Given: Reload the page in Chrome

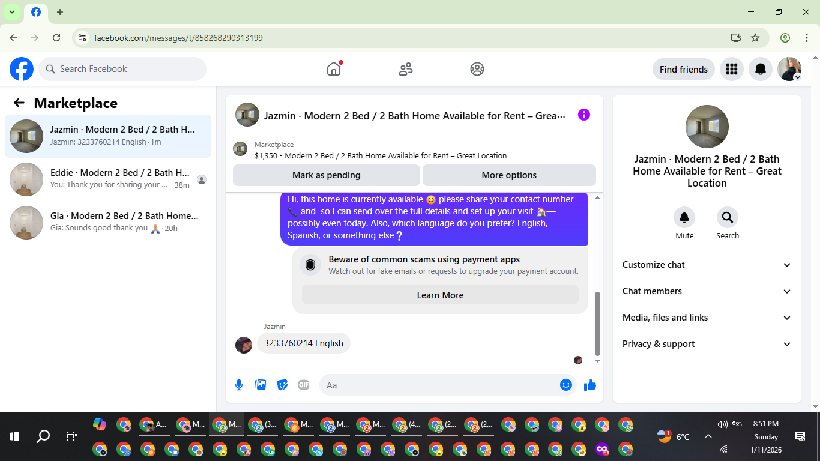Looking at the screenshot, I should [x=56, y=38].
